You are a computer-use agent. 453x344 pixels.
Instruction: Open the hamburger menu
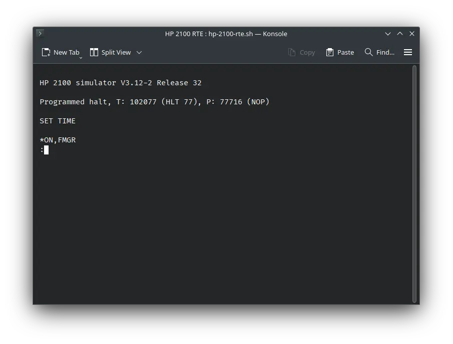408,52
